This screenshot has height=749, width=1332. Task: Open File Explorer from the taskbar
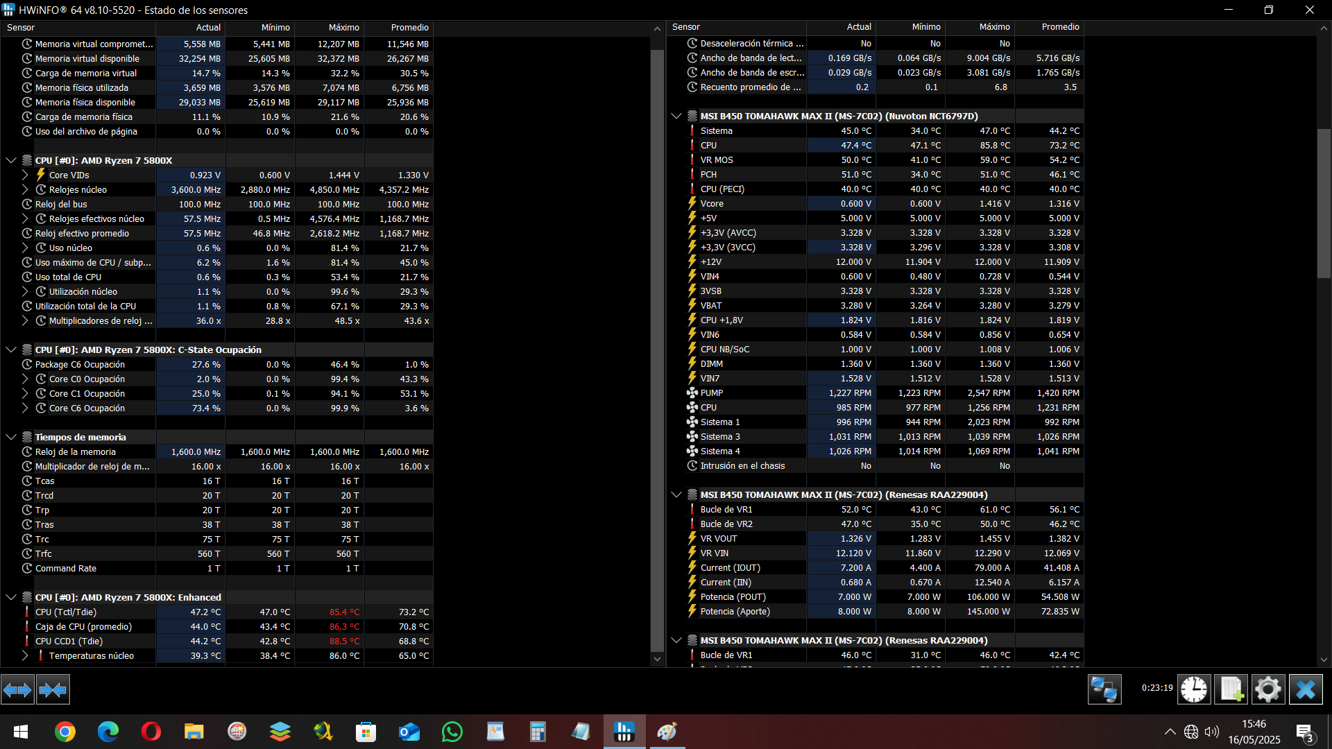pyautogui.click(x=194, y=732)
